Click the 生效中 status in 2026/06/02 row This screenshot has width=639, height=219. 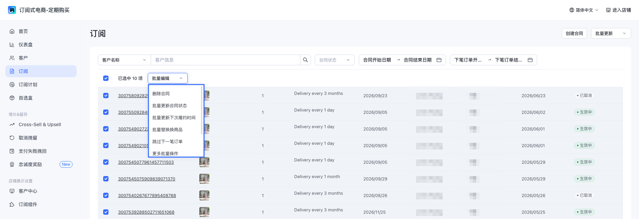click(x=584, y=112)
